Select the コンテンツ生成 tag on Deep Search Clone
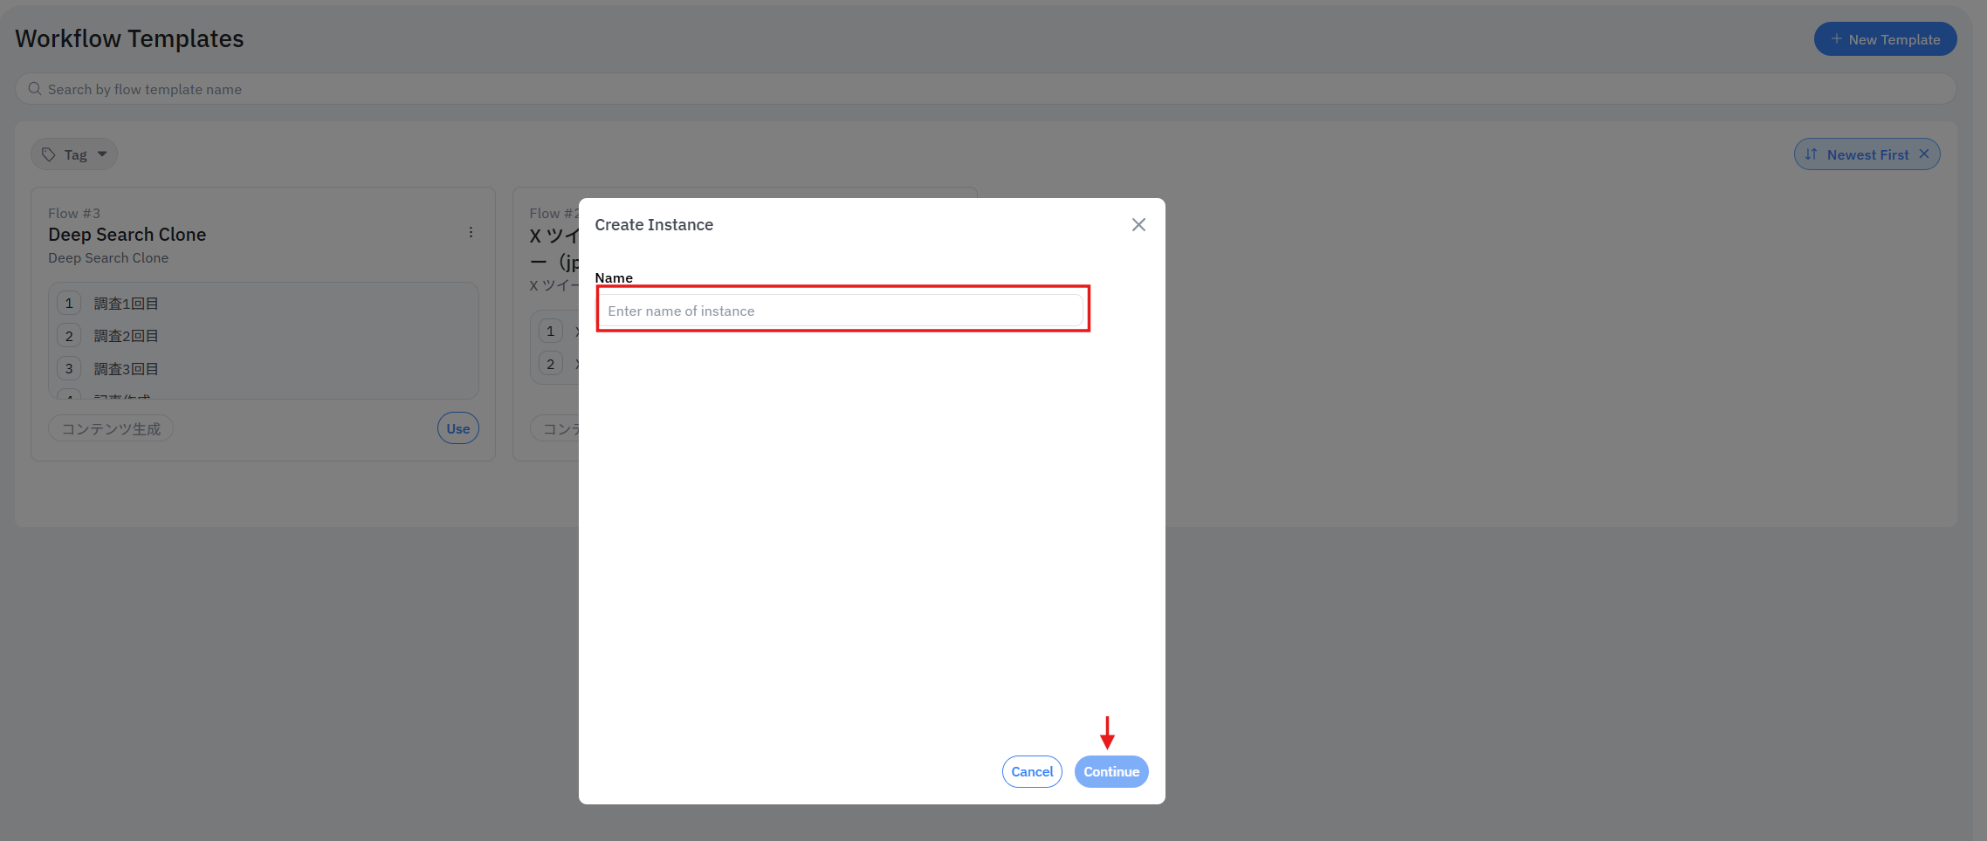1987x841 pixels. (111, 428)
